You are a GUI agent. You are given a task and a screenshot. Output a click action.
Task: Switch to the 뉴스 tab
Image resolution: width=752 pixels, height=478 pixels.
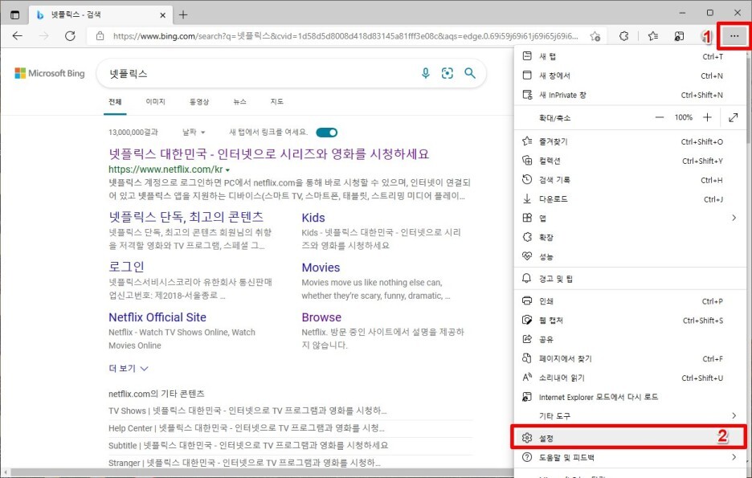239,102
